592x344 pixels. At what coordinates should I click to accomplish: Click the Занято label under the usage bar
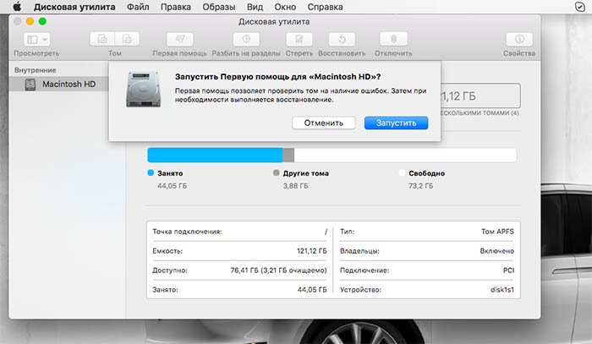tap(170, 173)
